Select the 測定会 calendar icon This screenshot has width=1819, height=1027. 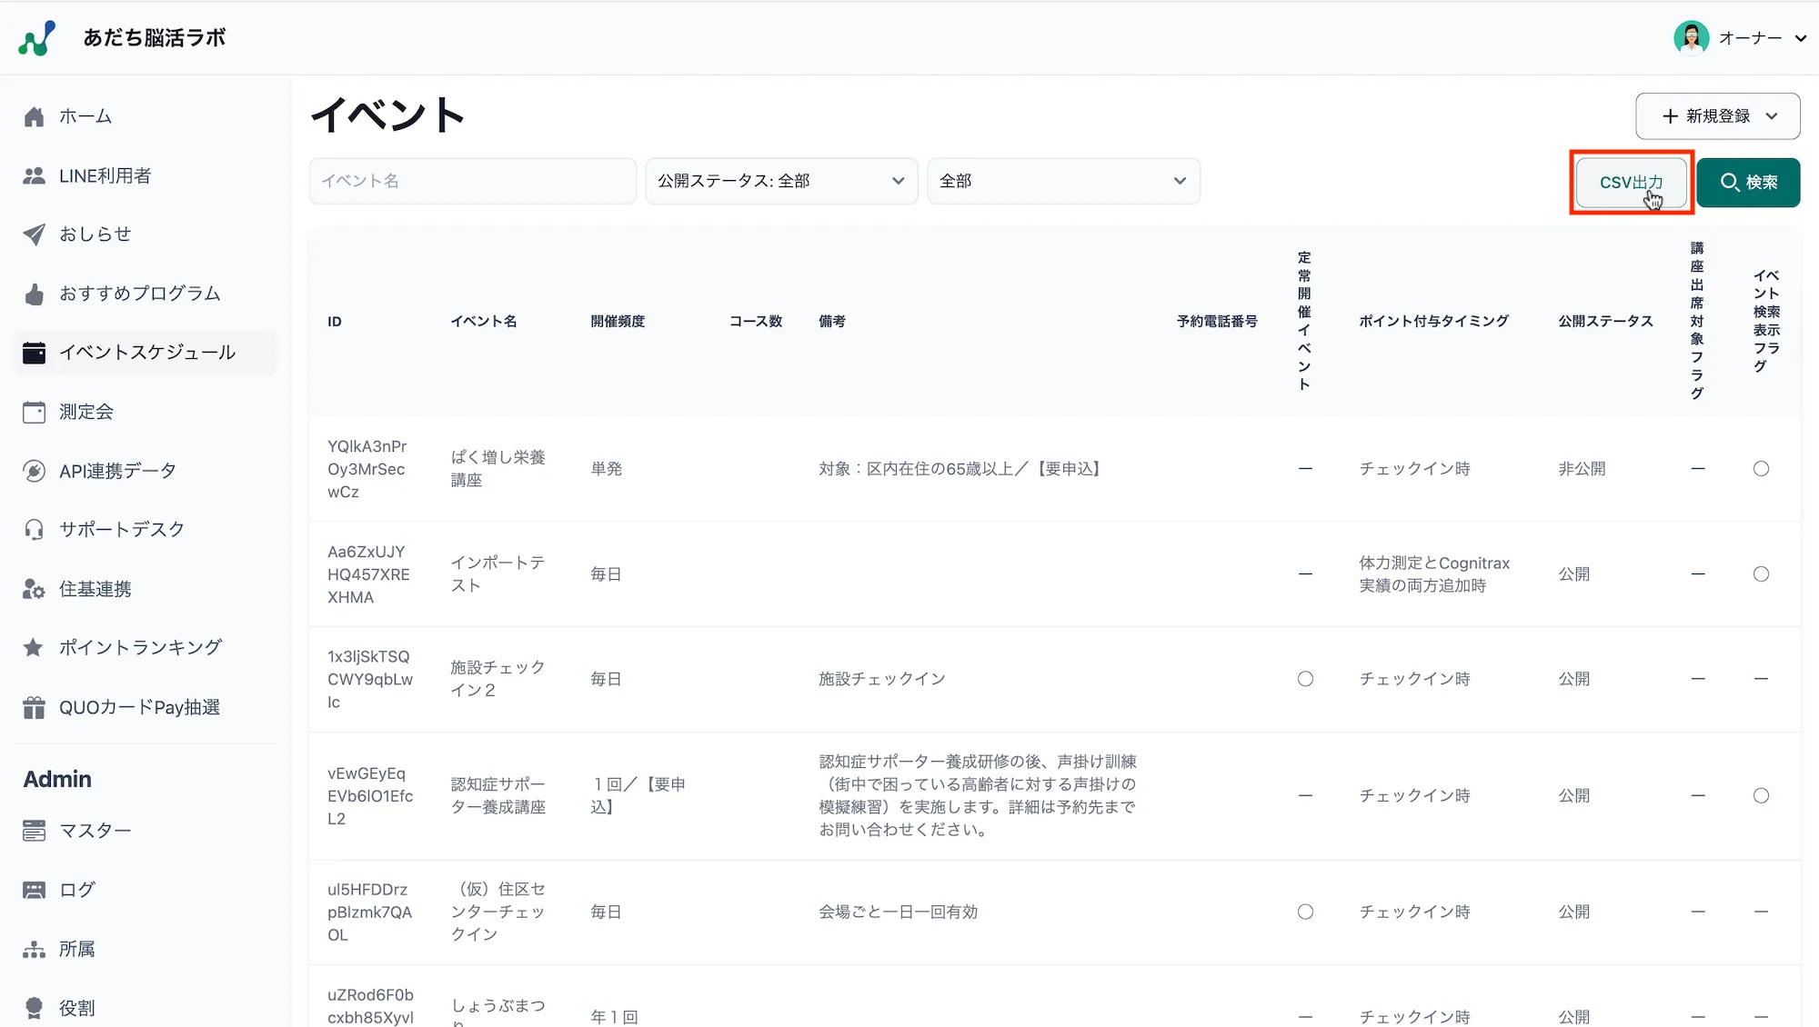(x=35, y=412)
